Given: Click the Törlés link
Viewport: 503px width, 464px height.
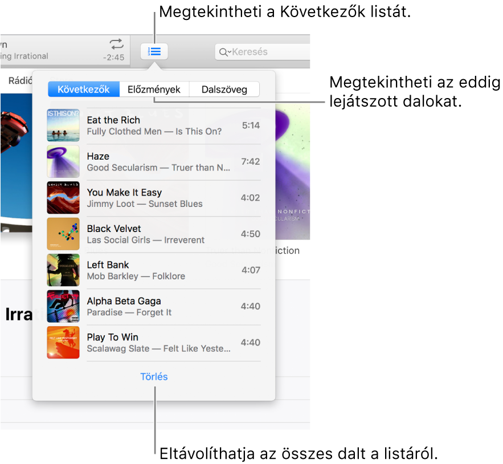Looking at the screenshot, I should pyautogui.click(x=154, y=376).
